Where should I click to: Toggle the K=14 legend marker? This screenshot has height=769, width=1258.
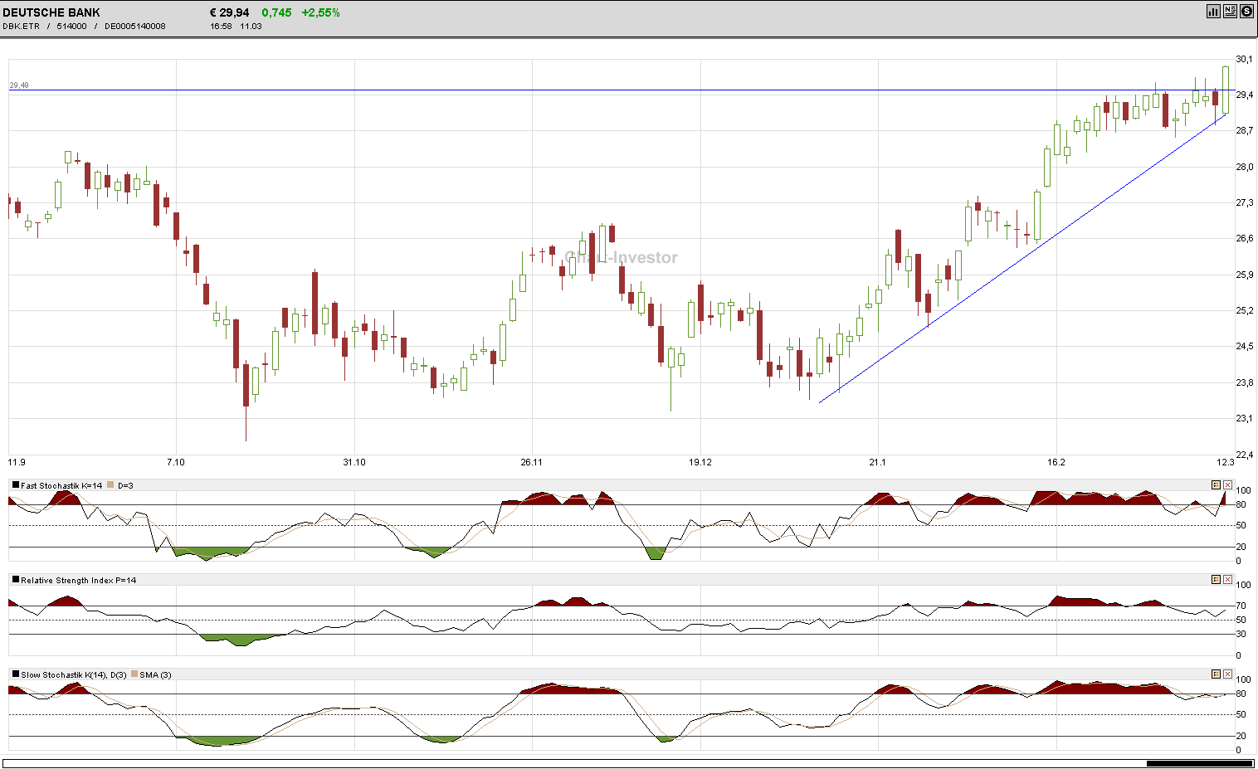click(x=14, y=484)
